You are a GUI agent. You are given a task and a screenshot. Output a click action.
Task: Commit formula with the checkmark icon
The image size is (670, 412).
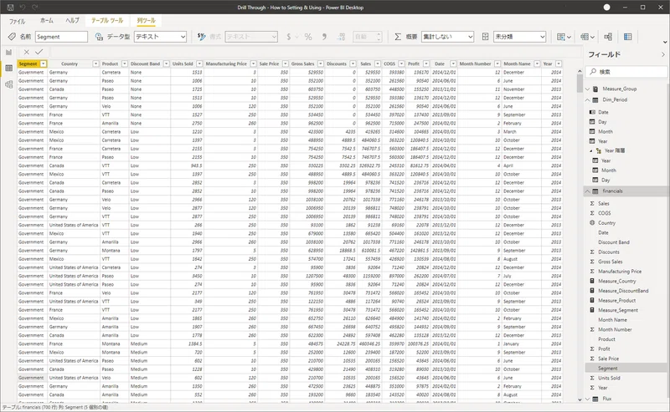(x=39, y=52)
